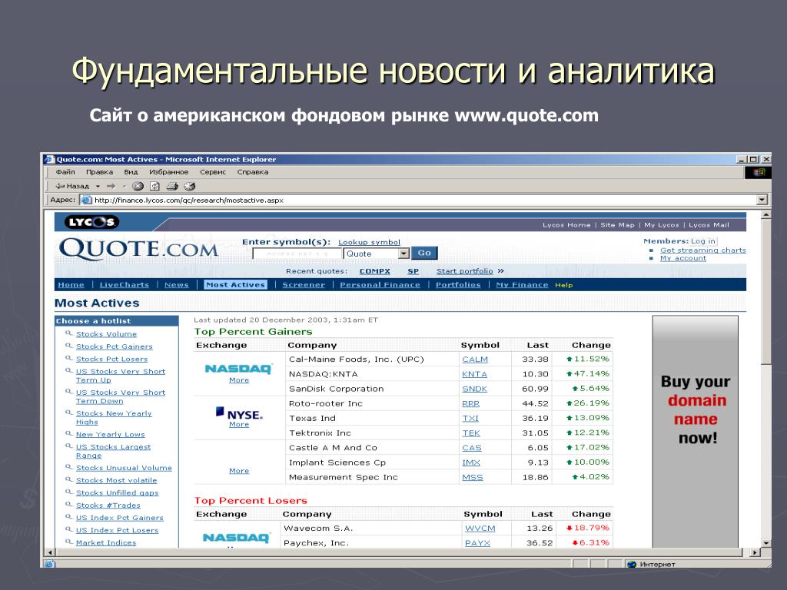Click the 47.14% change value for KNTA
This screenshot has height=590, width=787.
click(588, 374)
